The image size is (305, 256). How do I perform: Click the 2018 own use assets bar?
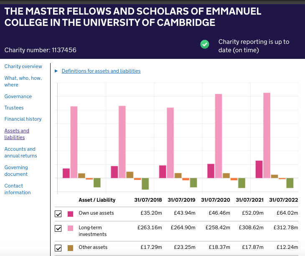coord(66,173)
